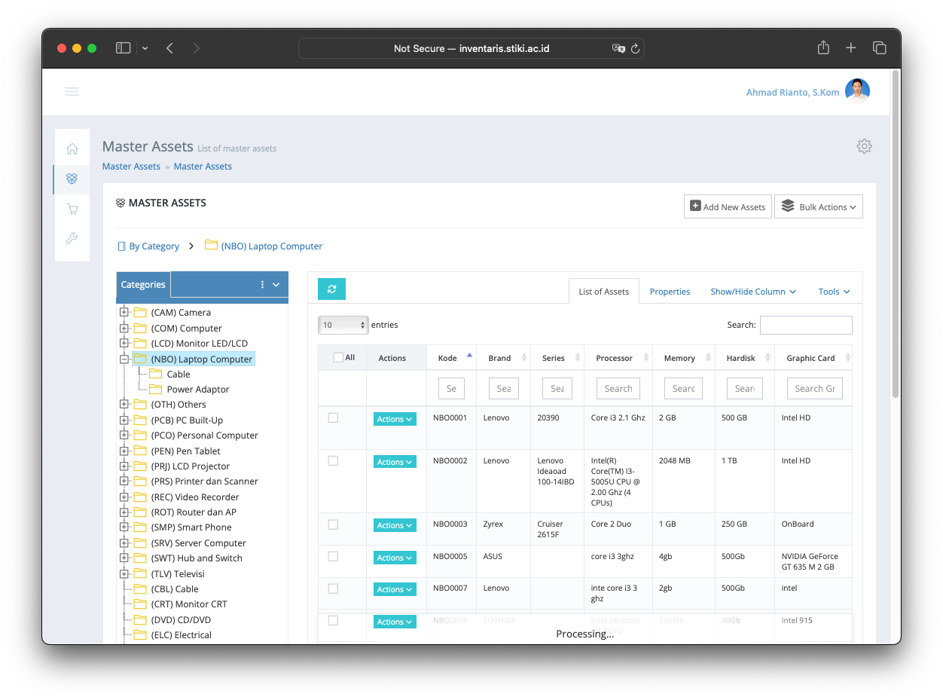Open the home icon in sidebar
Viewport: 943px width, 700px height.
click(x=72, y=148)
